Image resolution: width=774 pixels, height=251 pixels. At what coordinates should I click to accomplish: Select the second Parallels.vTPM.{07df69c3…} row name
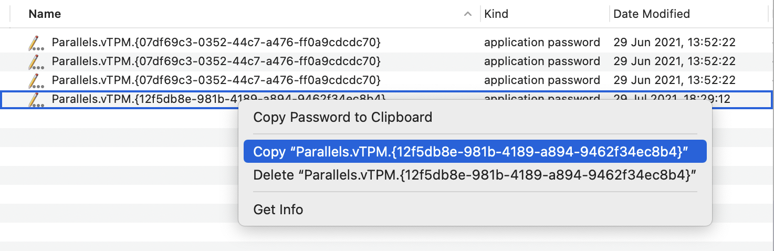[216, 61]
